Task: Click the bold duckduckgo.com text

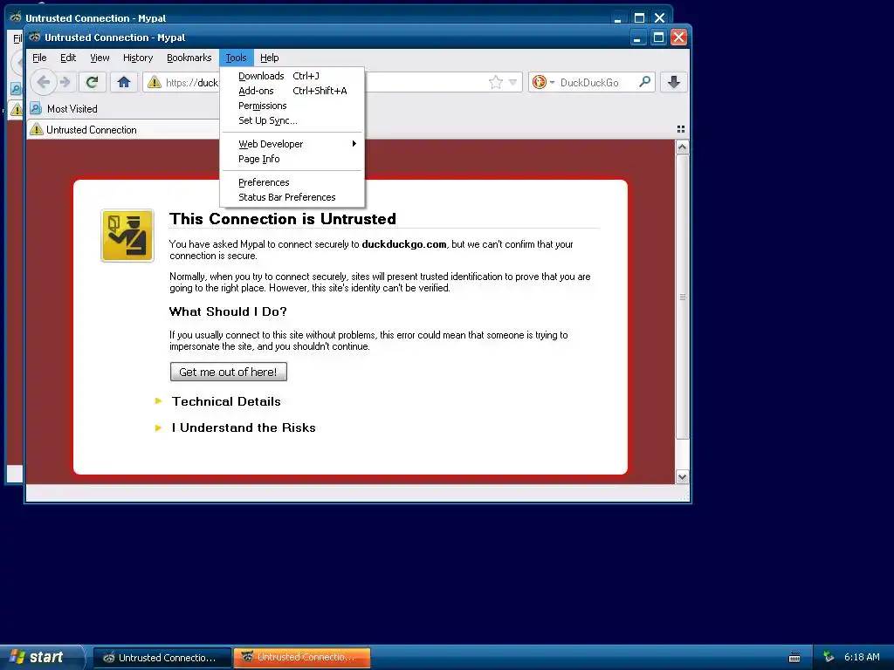Action: tap(403, 244)
